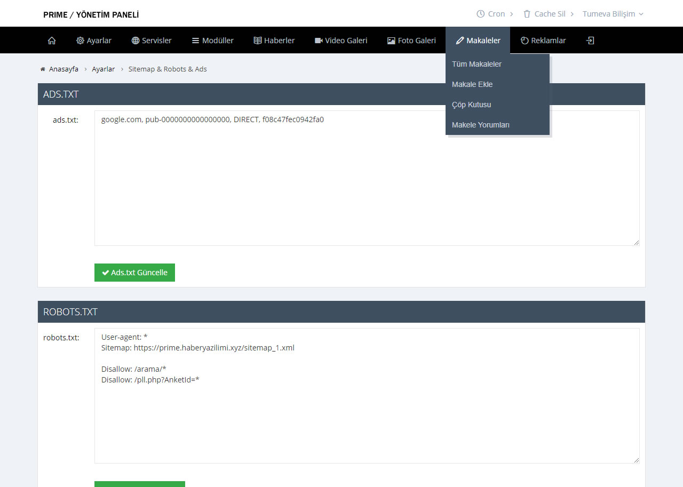Click the chevron after Cron
This screenshot has width=683, height=487.
pos(512,14)
